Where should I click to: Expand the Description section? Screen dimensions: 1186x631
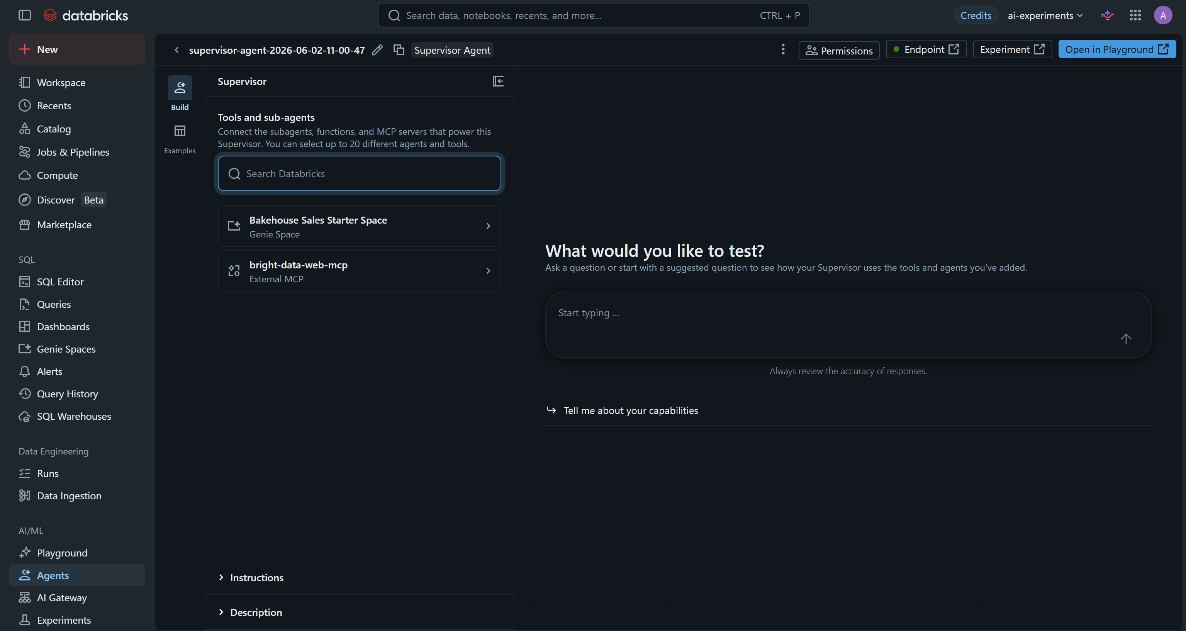coord(359,612)
